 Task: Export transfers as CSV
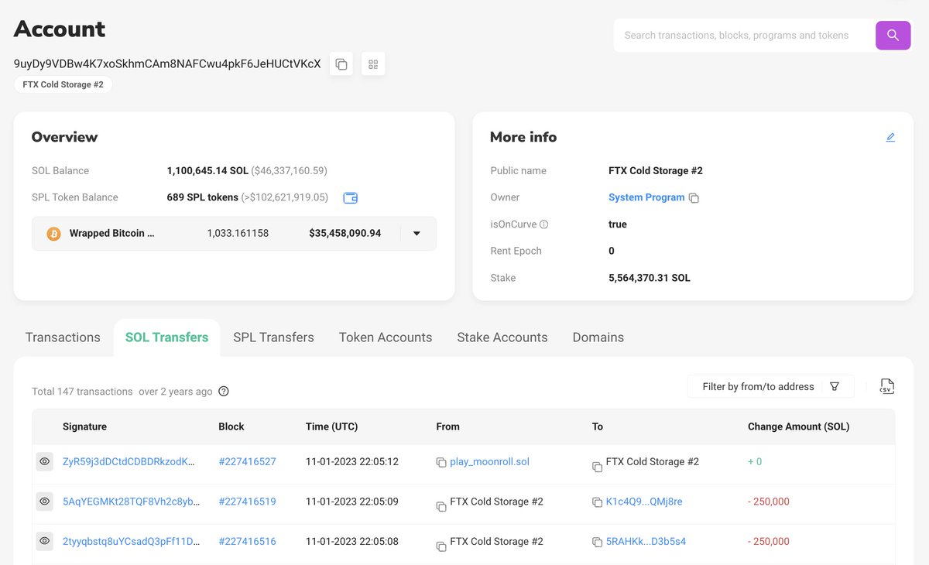[x=887, y=386]
